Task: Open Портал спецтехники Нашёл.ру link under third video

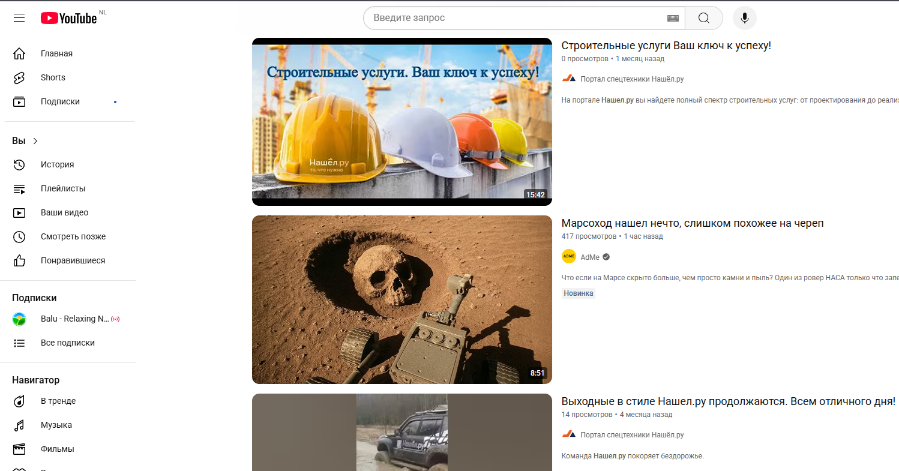Action: click(x=632, y=435)
